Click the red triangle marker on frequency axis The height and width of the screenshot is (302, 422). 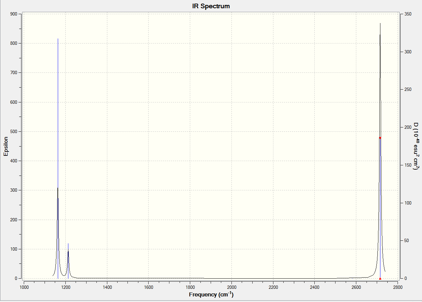pyautogui.click(x=380, y=278)
